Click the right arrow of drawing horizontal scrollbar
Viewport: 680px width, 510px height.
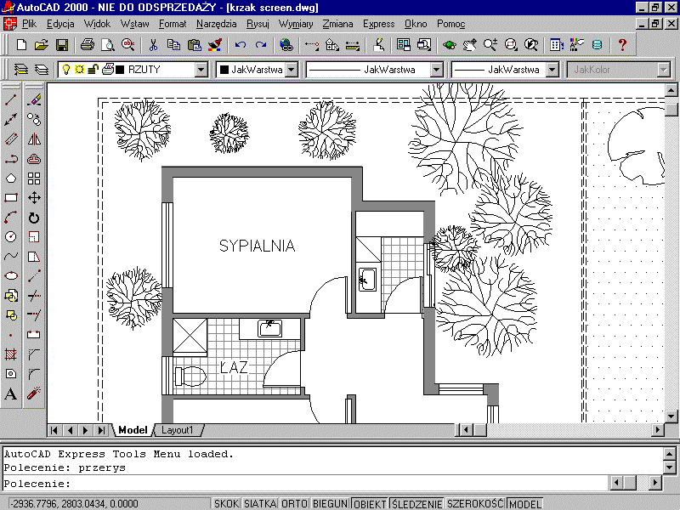pyautogui.click(x=658, y=430)
